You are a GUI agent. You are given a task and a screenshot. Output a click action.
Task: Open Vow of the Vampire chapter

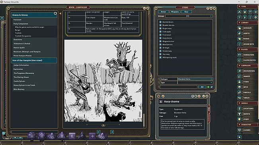(34, 60)
